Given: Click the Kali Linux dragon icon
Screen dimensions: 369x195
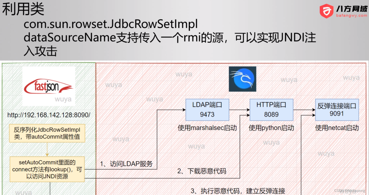Looking at the screenshot, I should click(x=242, y=79).
